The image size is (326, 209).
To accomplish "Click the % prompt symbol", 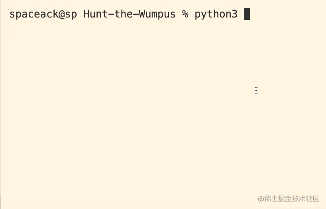I will coord(185,14).
